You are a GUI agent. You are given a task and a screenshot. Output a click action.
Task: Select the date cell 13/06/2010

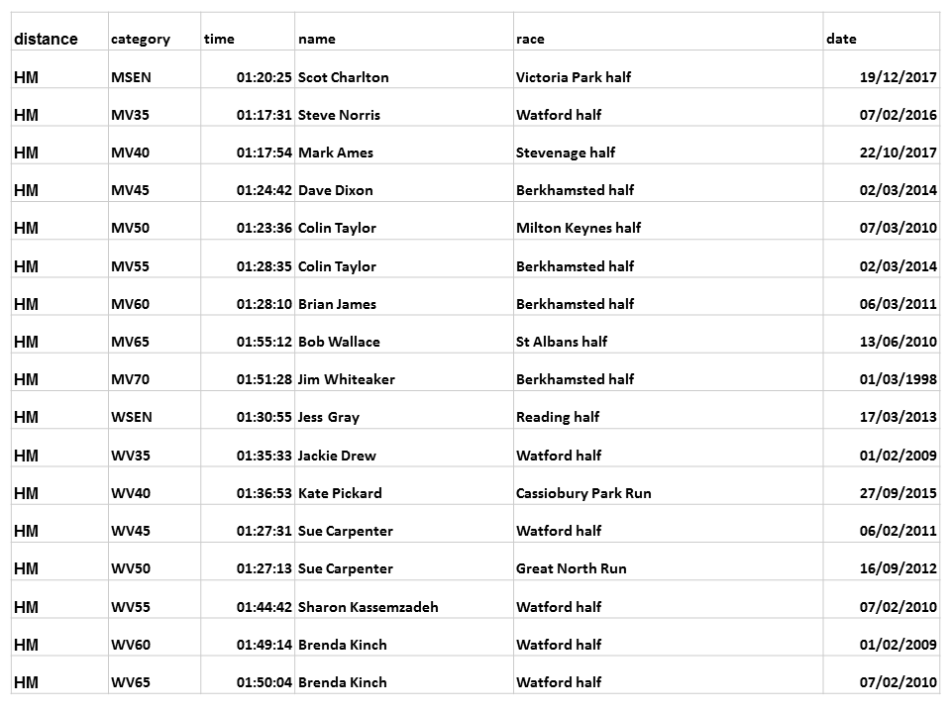tap(898, 342)
